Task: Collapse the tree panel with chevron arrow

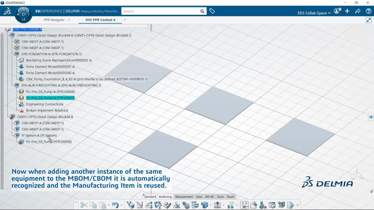Action: [x=148, y=26]
